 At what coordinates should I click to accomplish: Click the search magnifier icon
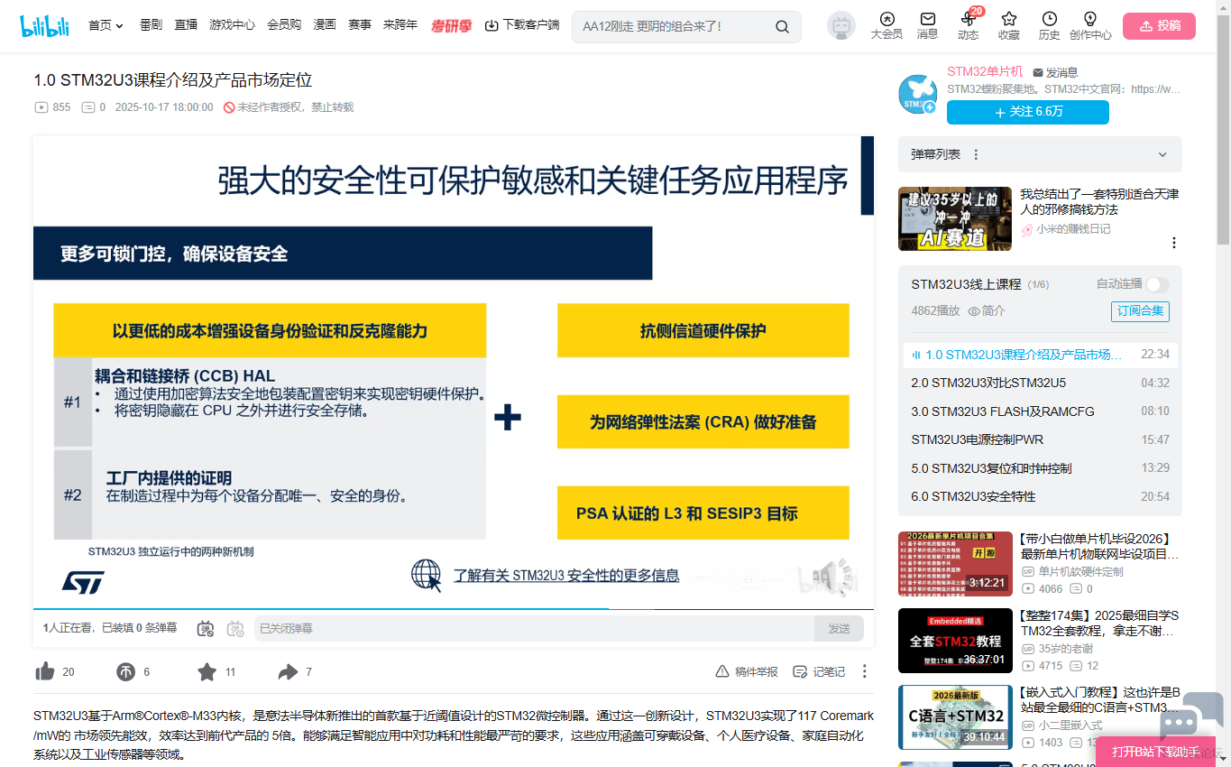coord(782,26)
